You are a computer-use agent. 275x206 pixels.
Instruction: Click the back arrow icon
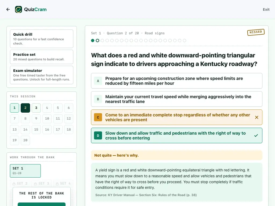pos(8,9)
